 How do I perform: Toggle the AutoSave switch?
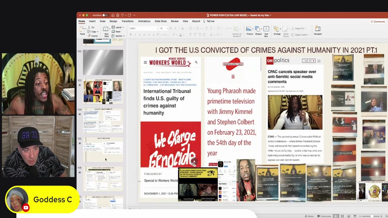coord(105,15)
